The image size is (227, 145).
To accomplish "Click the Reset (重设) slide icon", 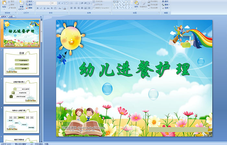I will [27, 5].
